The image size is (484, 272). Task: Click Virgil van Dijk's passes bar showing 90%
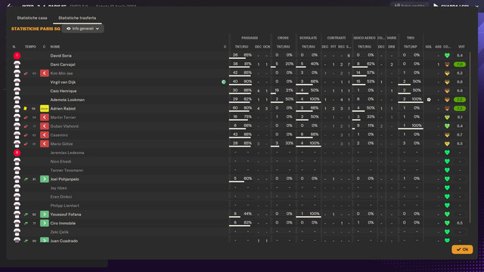[x=240, y=85]
